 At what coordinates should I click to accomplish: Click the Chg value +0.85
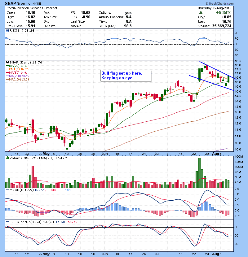coord(227,17)
